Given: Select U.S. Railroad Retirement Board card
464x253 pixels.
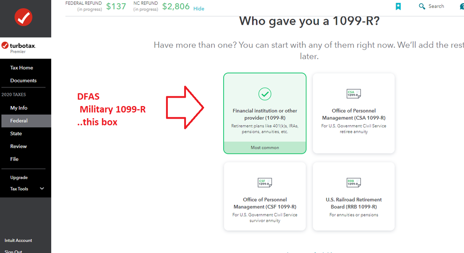Looking at the screenshot, I should click(354, 196).
